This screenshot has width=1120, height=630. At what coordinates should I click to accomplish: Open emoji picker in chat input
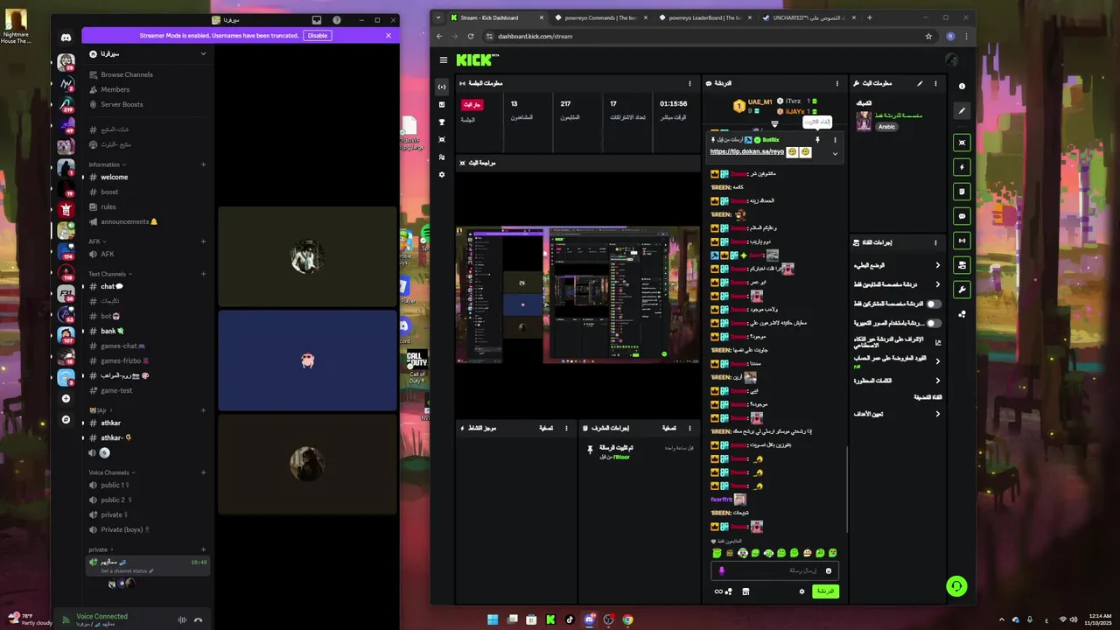click(x=828, y=570)
